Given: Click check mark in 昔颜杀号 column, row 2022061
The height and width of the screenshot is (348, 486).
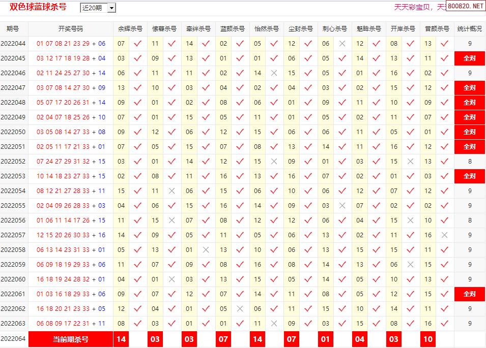Looking at the screenshot, I should (x=444, y=294).
